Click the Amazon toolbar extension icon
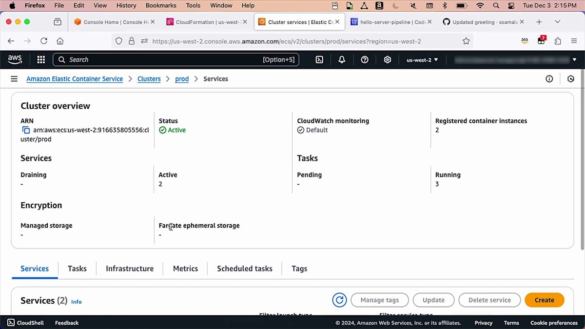The height and width of the screenshot is (329, 585). coord(525,41)
